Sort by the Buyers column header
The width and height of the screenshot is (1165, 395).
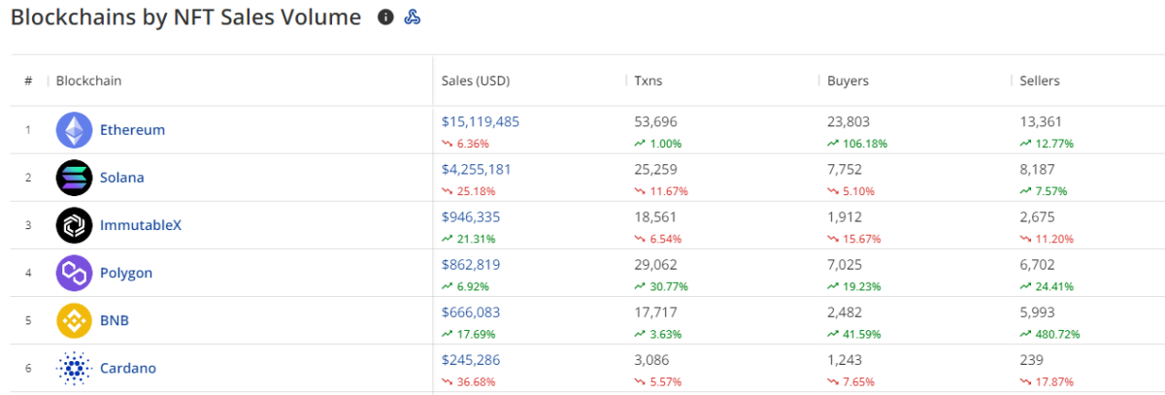point(848,81)
